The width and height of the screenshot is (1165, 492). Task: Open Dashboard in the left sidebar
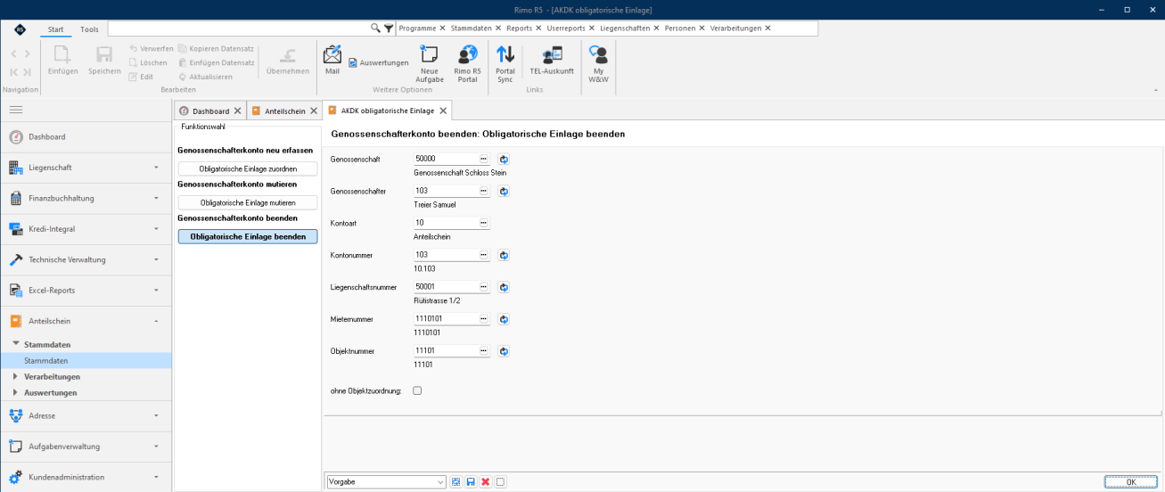(86, 136)
